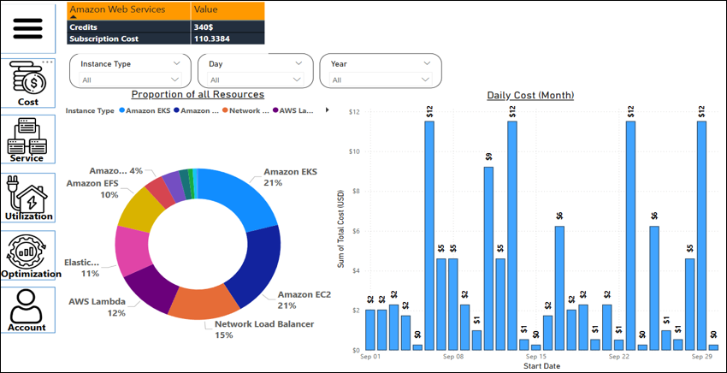
Task: Open the Instance Type All dropdown
Action: click(130, 80)
